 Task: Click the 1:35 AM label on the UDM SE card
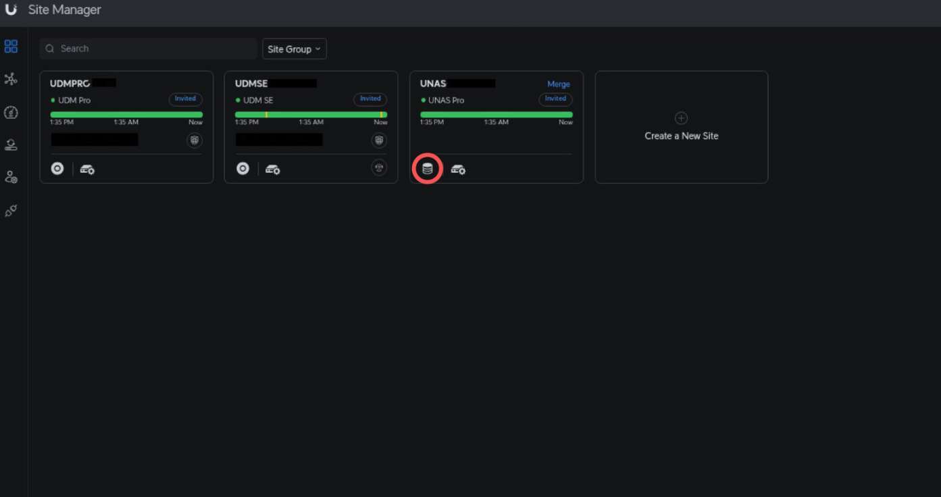tap(311, 122)
